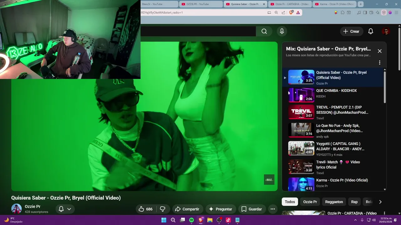Open File Explorer from the taskbar

coord(210,220)
